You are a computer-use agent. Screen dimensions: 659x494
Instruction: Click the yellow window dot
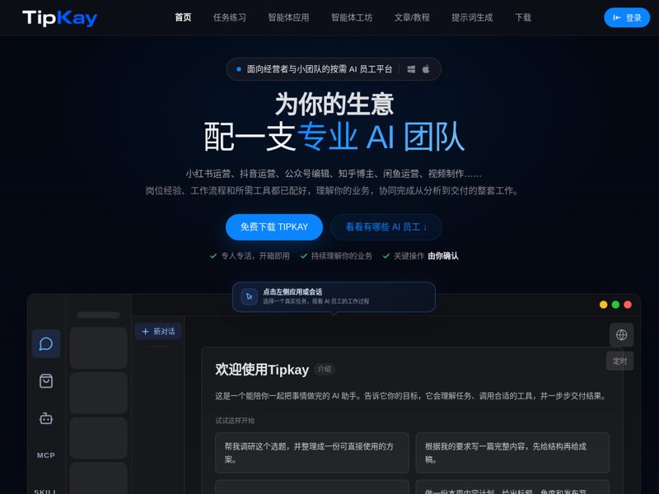pyautogui.click(x=604, y=305)
